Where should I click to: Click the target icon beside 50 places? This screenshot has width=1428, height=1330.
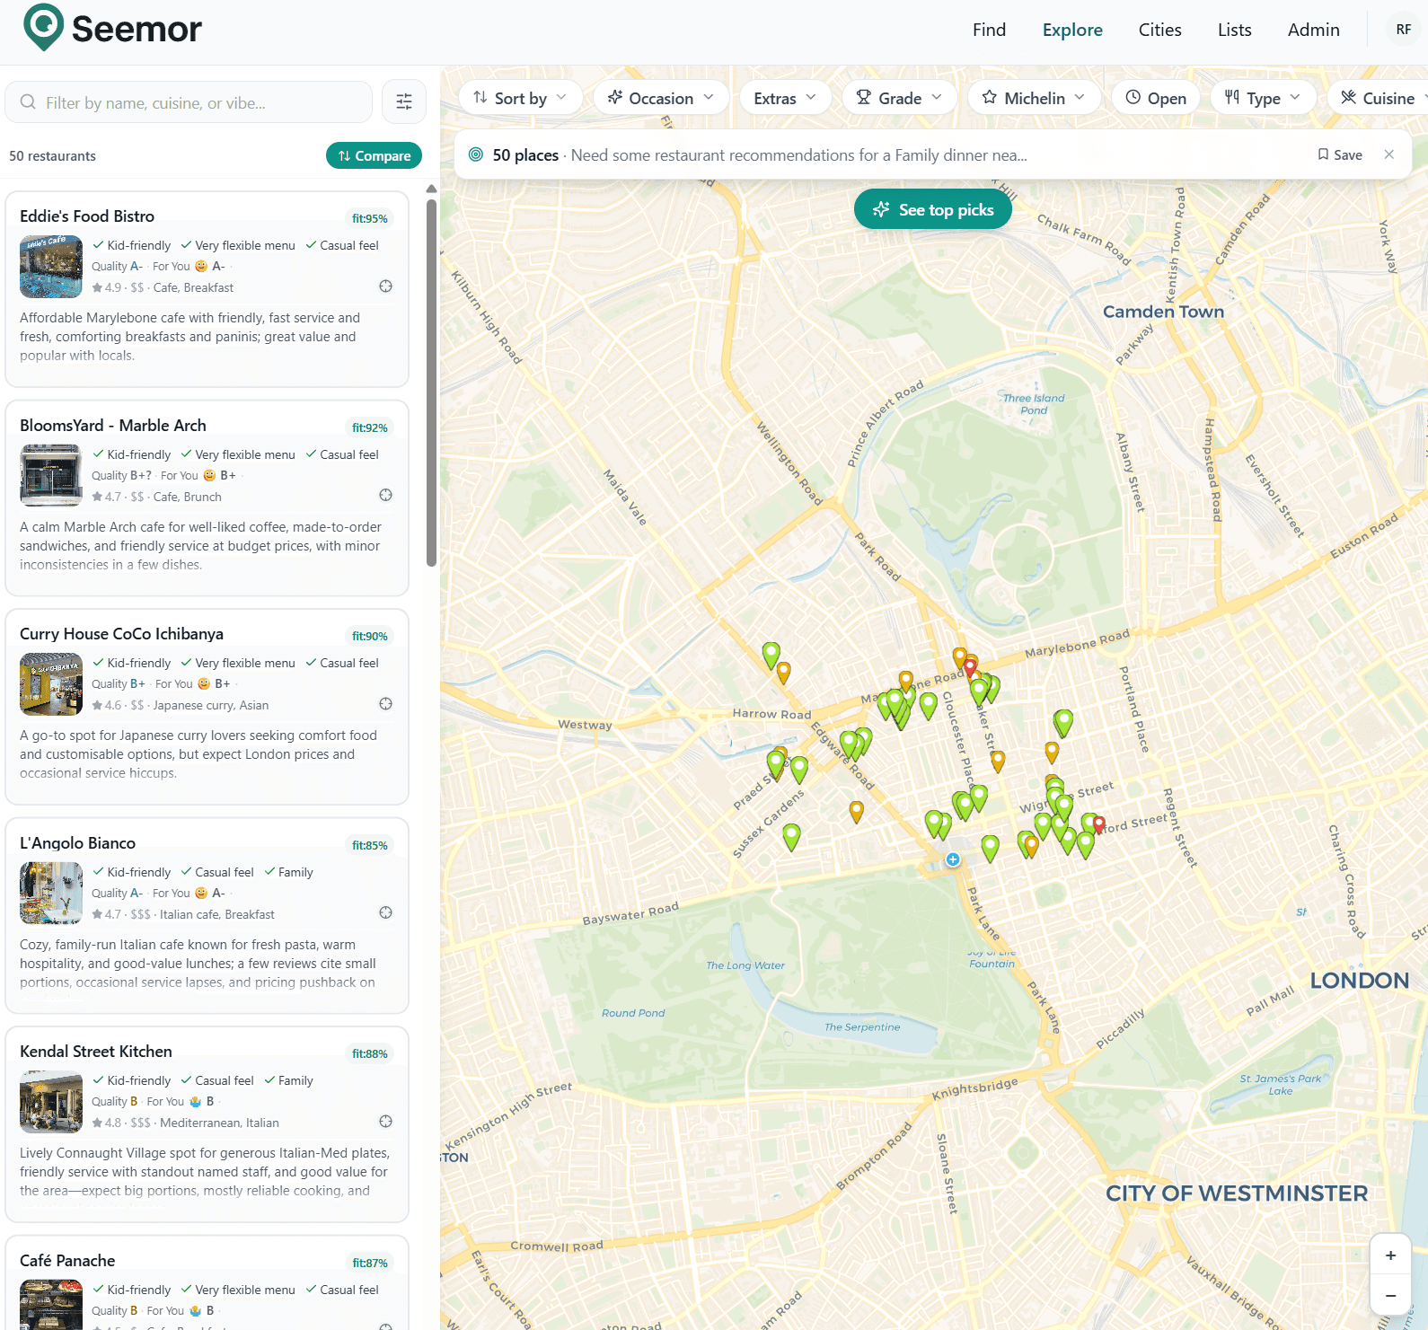(476, 154)
